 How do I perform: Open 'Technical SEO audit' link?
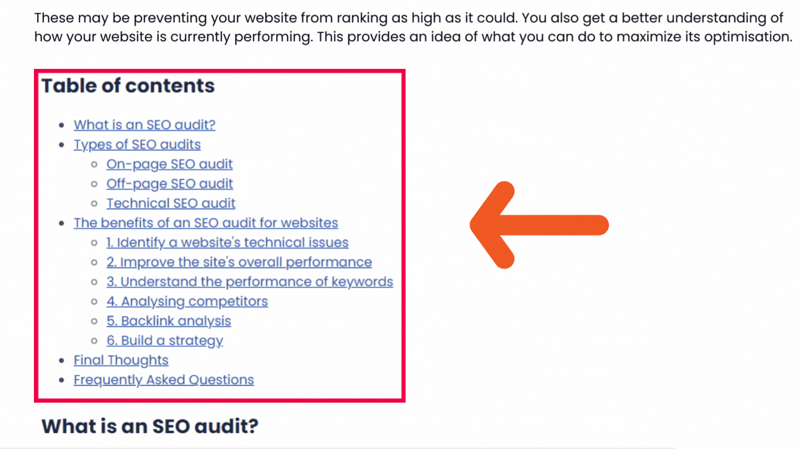coord(171,203)
